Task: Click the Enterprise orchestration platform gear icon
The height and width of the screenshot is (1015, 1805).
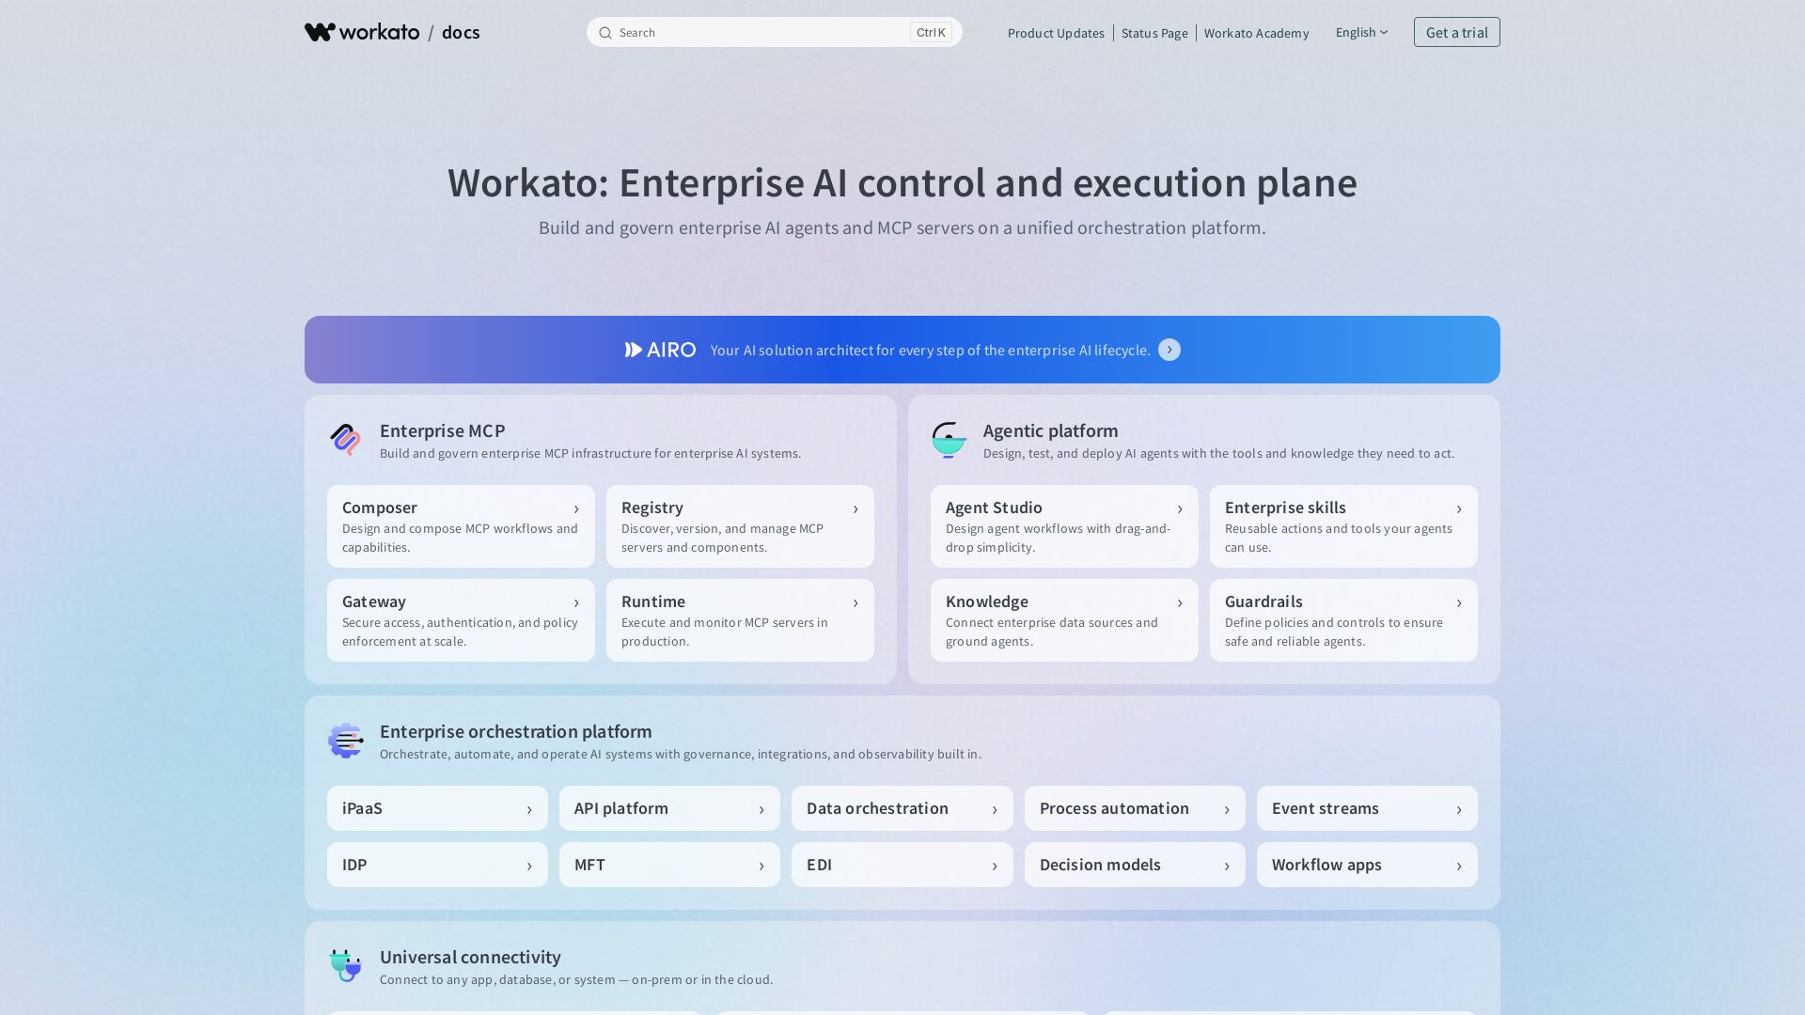Action: [x=345, y=741]
